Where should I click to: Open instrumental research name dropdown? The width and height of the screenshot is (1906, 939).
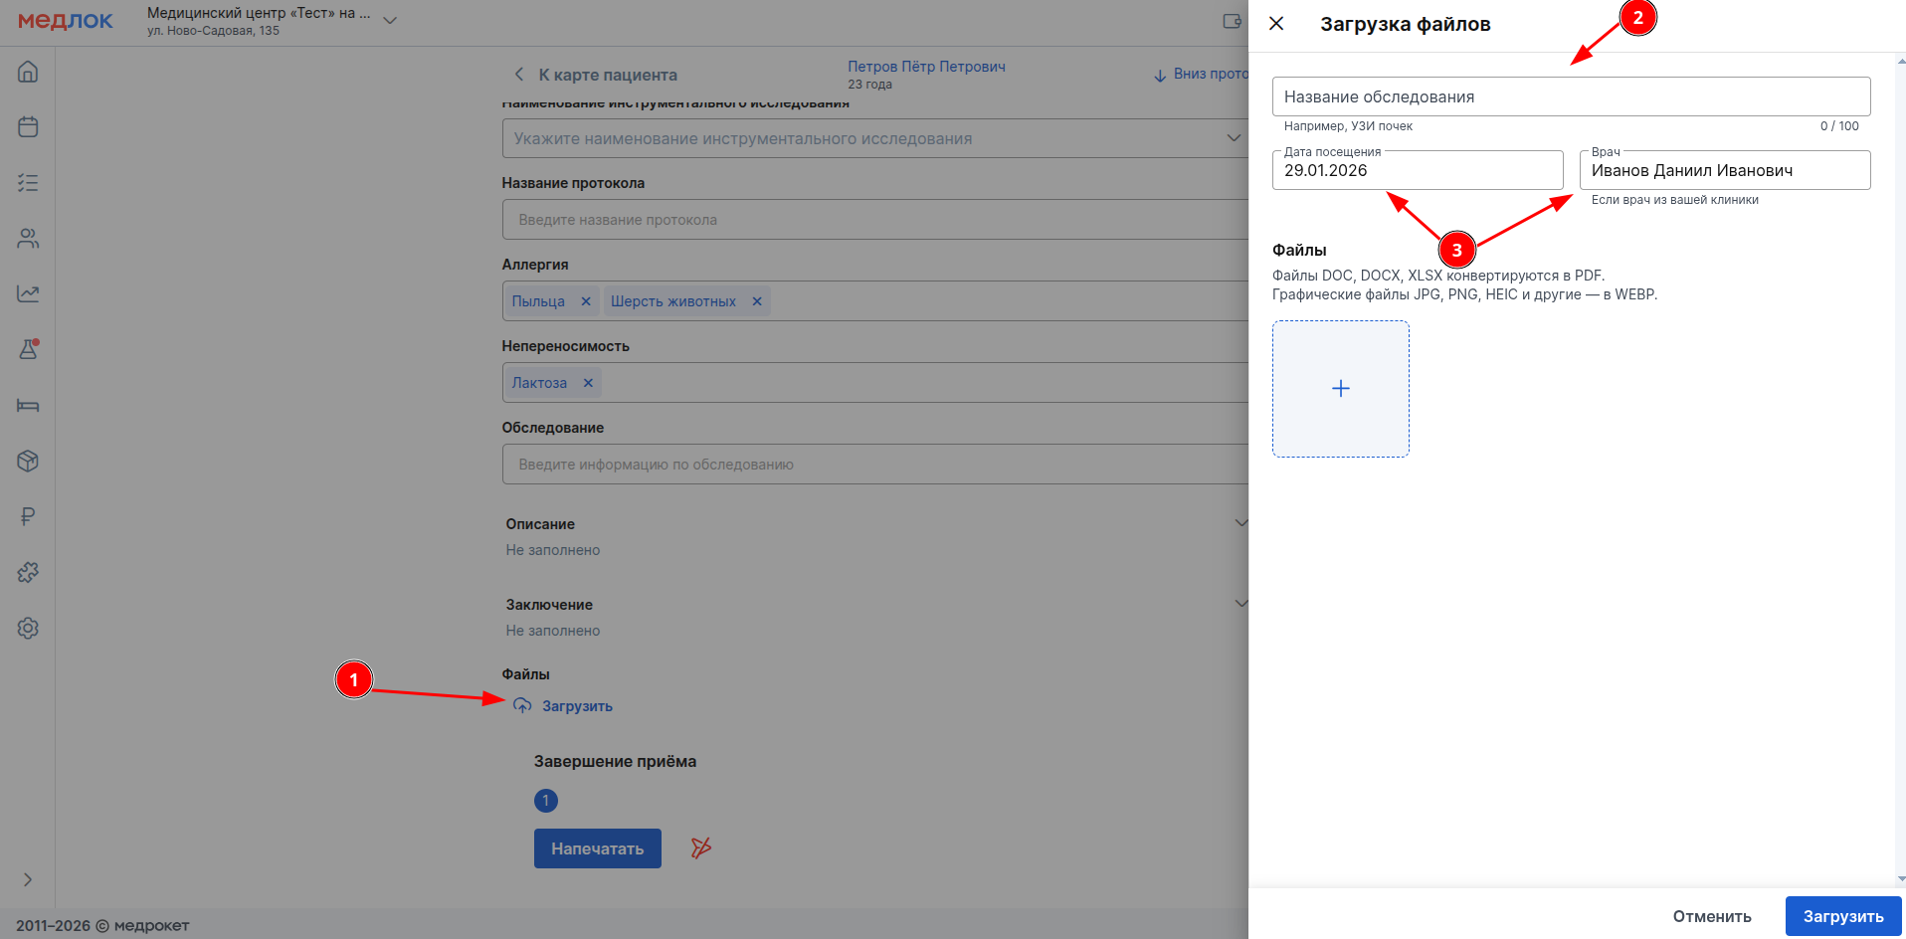pyautogui.click(x=1233, y=138)
